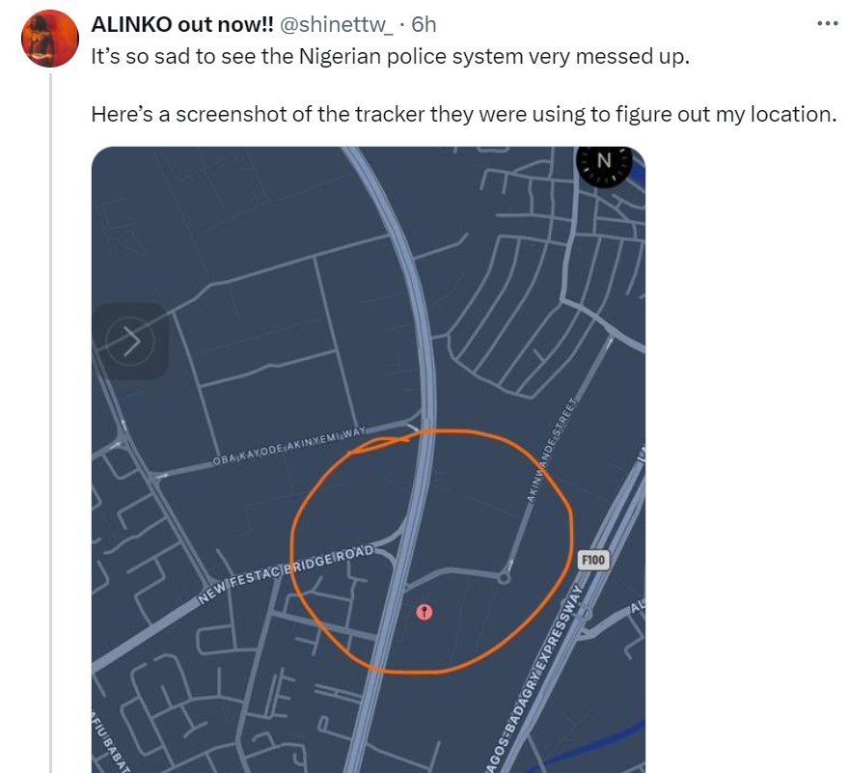Open the three-dot more options menu
849x773 pixels.
(x=827, y=24)
